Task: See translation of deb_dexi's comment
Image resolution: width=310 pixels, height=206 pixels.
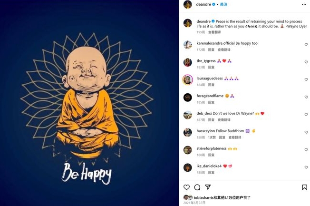Action: 224,120
